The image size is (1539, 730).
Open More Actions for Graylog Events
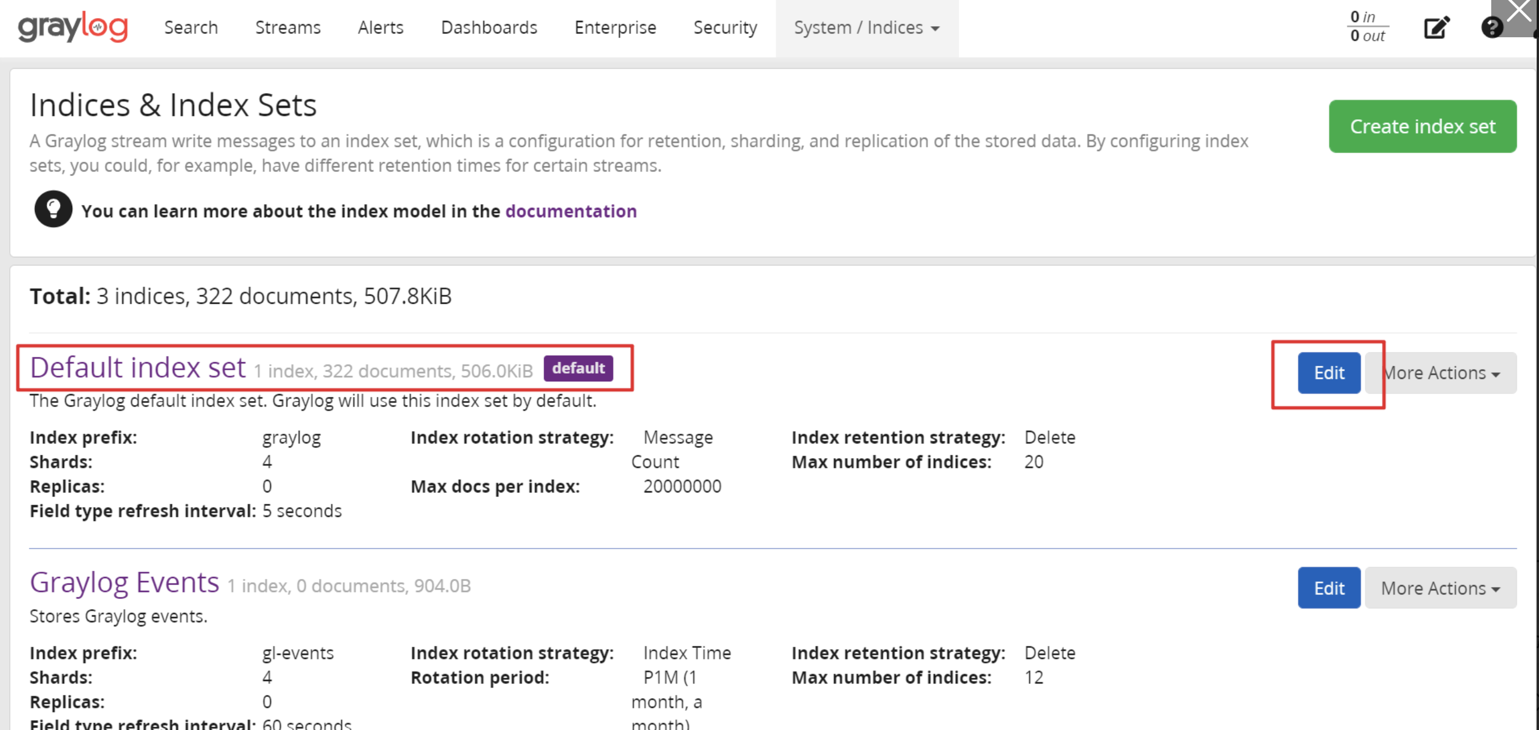click(1440, 588)
